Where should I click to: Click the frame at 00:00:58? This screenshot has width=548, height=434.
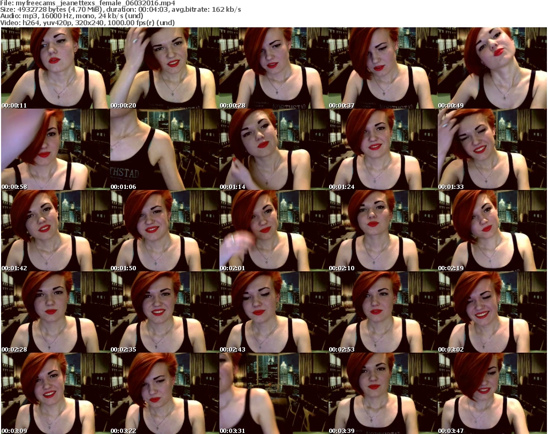tap(55, 149)
